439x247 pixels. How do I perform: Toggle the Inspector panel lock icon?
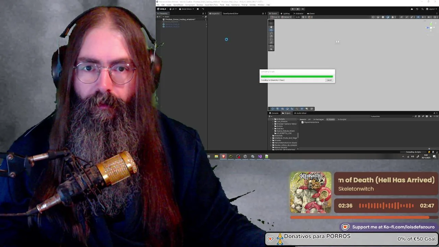(x=263, y=13)
